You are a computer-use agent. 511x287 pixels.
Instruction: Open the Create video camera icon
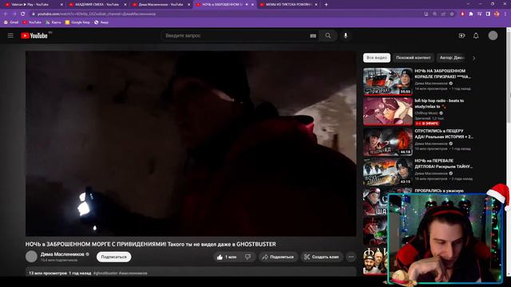pyautogui.click(x=461, y=35)
